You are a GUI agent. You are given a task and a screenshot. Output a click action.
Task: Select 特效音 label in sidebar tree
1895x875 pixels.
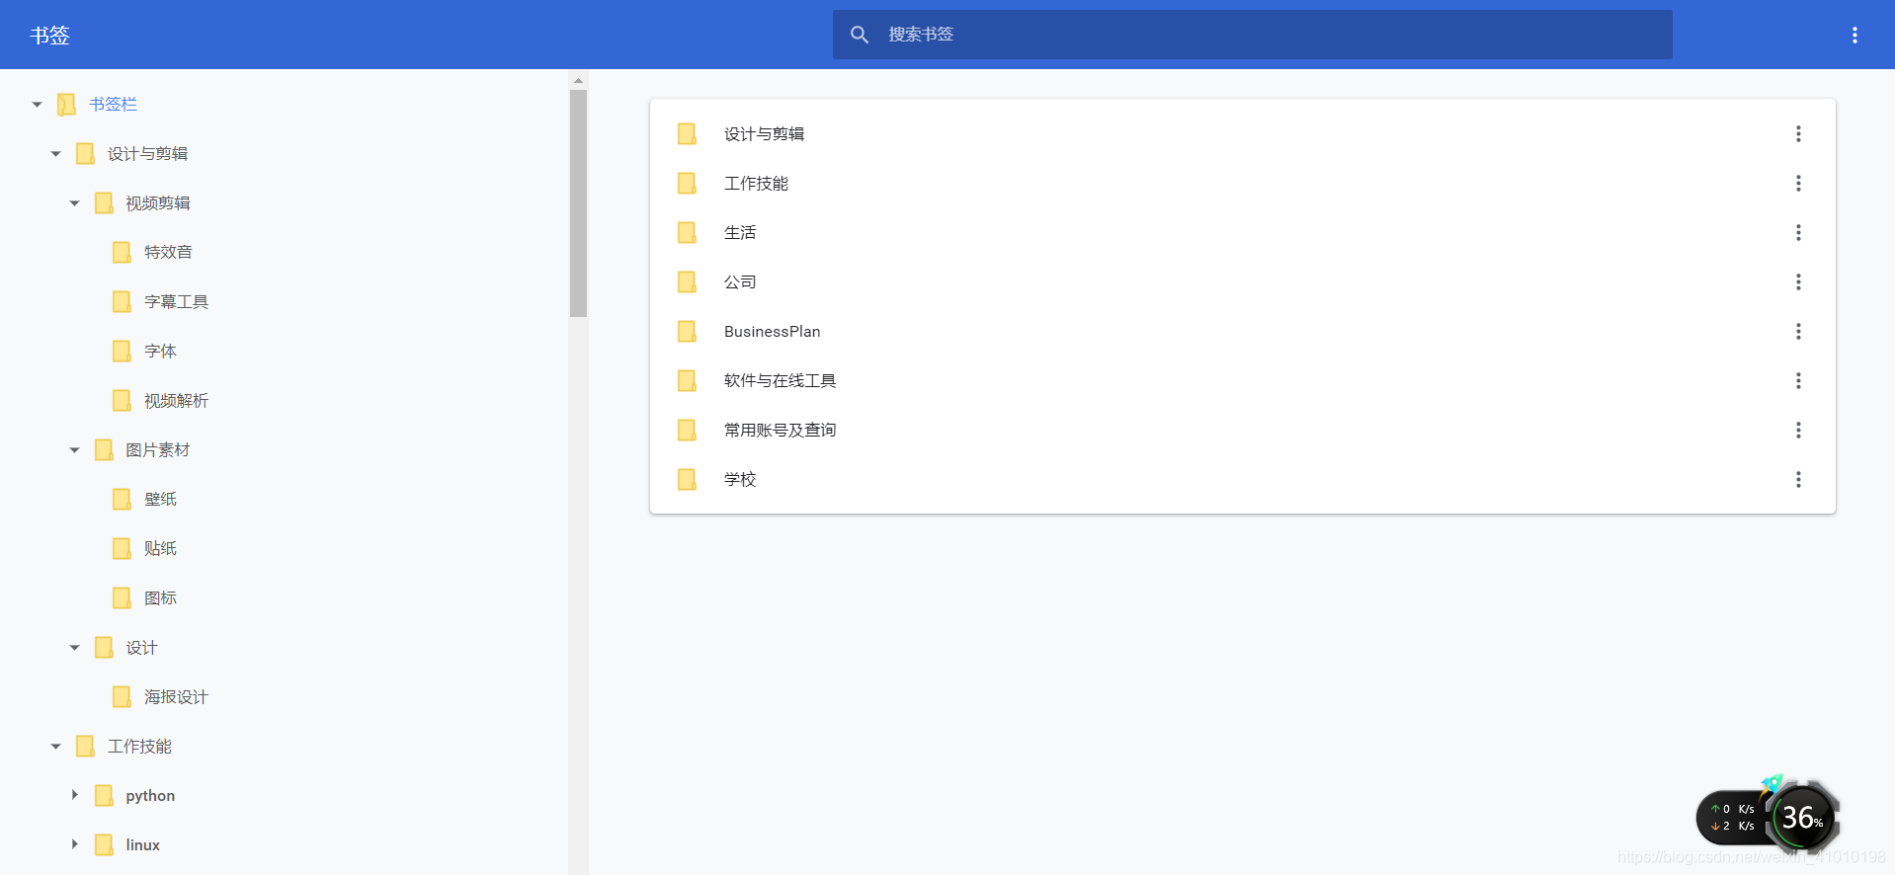click(x=168, y=252)
